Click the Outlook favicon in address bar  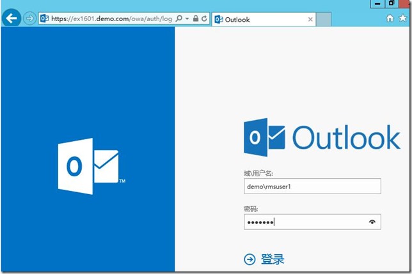pos(44,19)
